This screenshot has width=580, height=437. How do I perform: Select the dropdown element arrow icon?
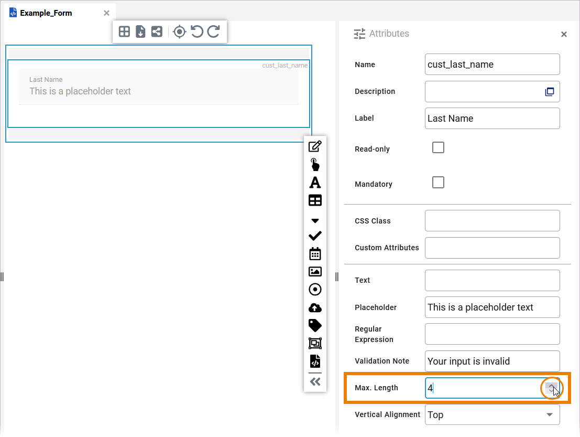(315, 221)
